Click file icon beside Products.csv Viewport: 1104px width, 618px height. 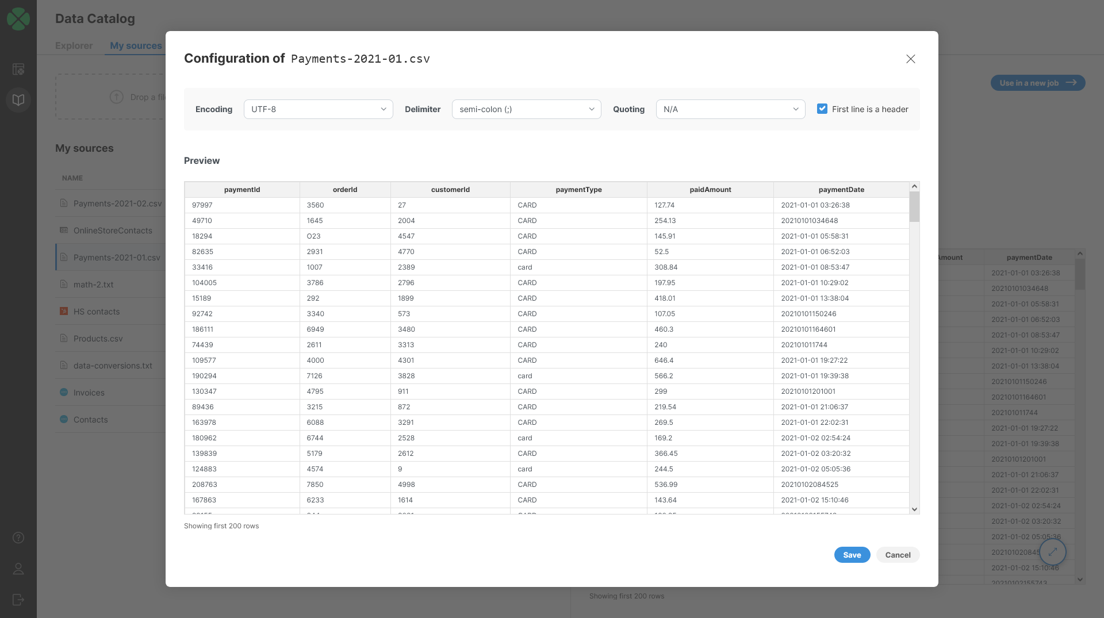click(64, 338)
